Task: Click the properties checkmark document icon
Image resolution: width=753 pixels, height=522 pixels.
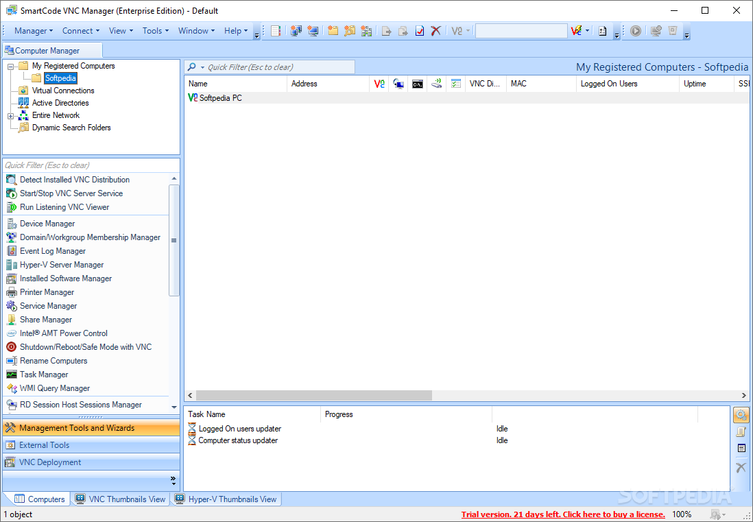Action: pos(420,31)
